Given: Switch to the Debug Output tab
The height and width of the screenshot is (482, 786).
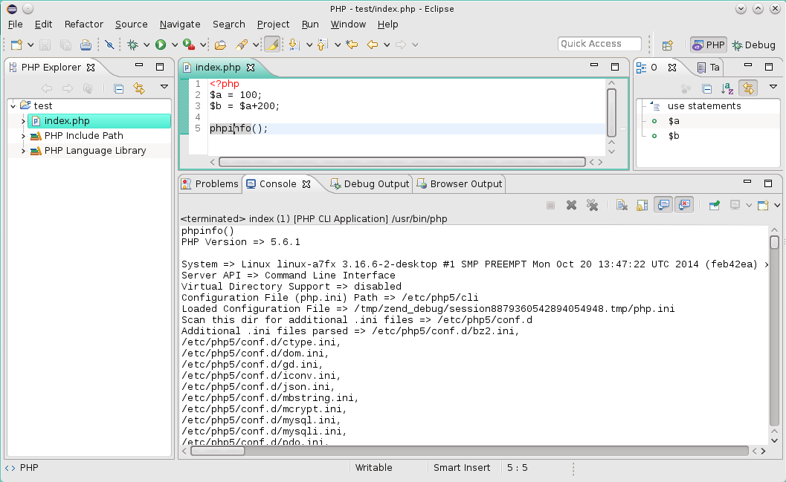Looking at the screenshot, I should (x=370, y=183).
